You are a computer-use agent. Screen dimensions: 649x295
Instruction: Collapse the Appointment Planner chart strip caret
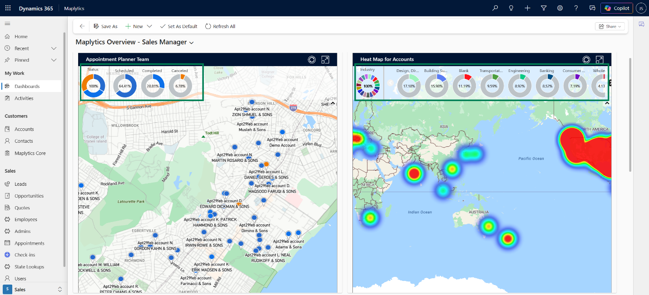pos(332,103)
